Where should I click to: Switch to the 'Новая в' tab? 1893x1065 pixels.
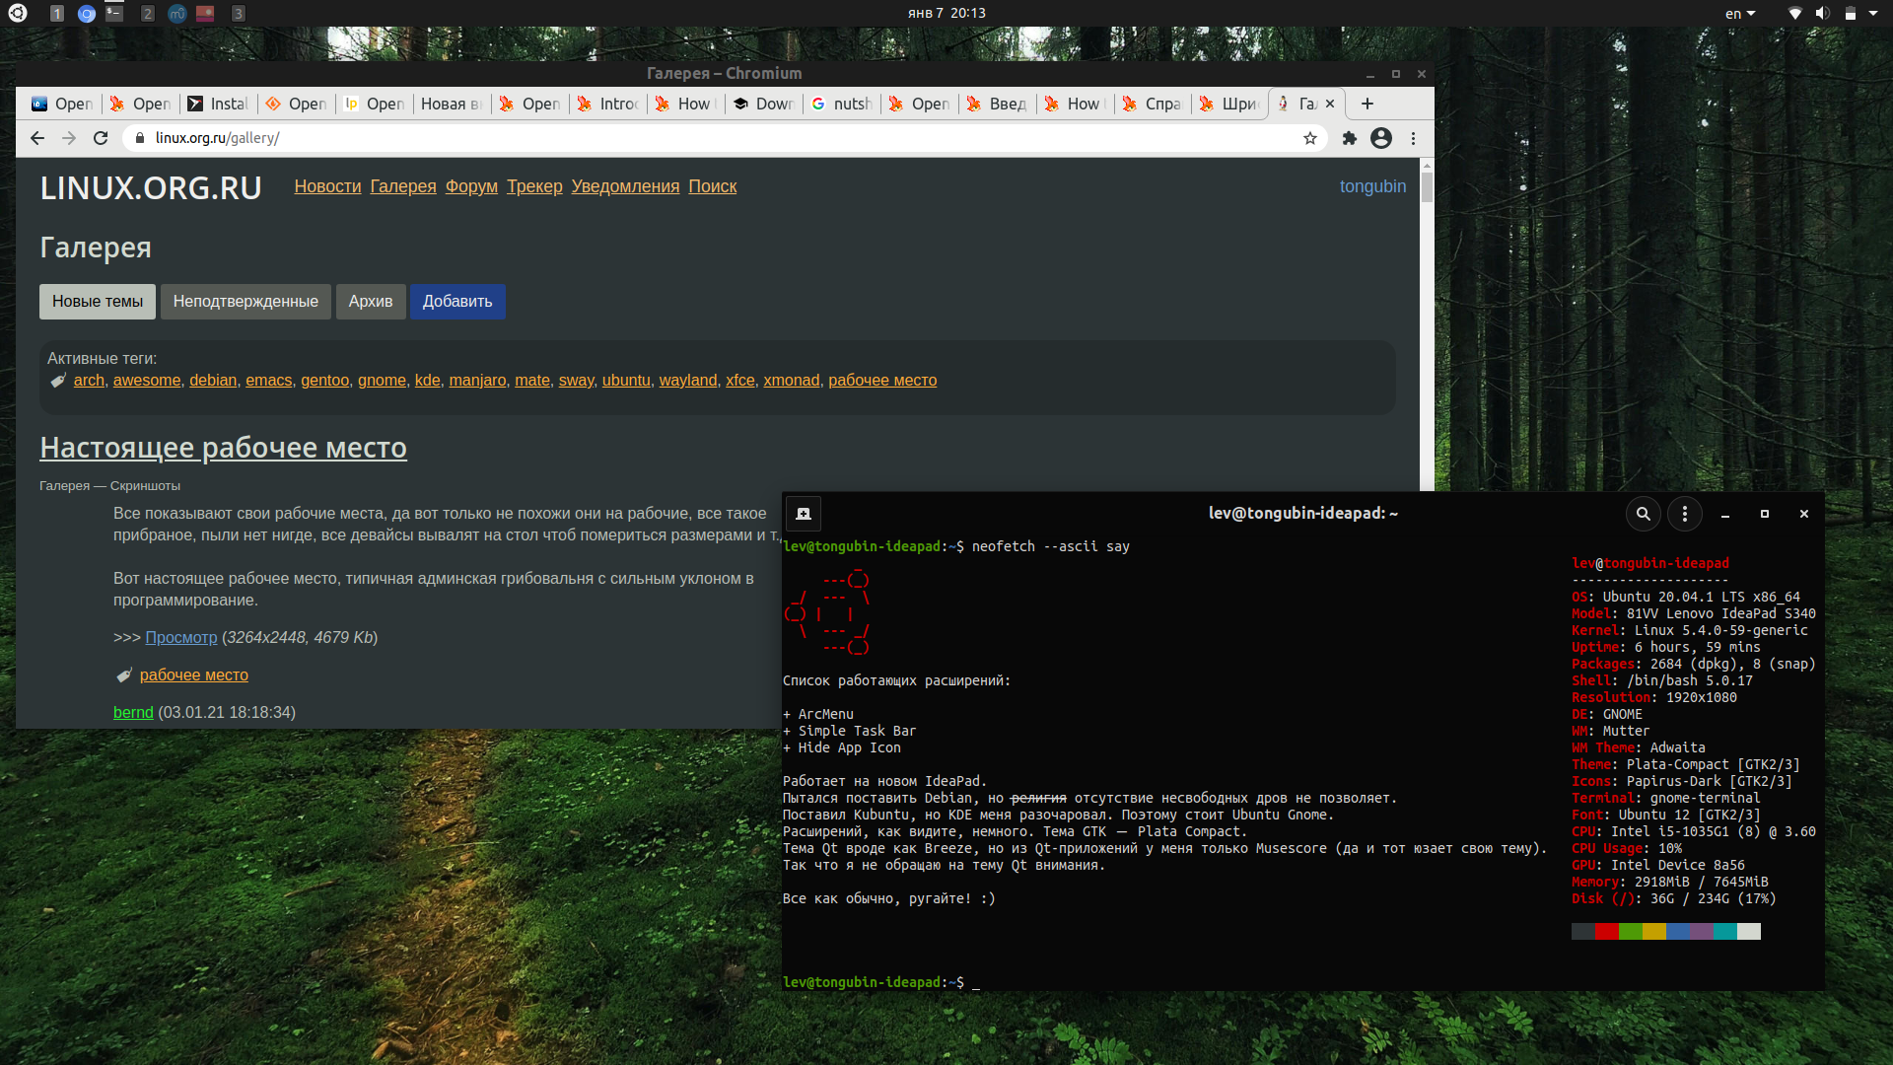tap(452, 104)
